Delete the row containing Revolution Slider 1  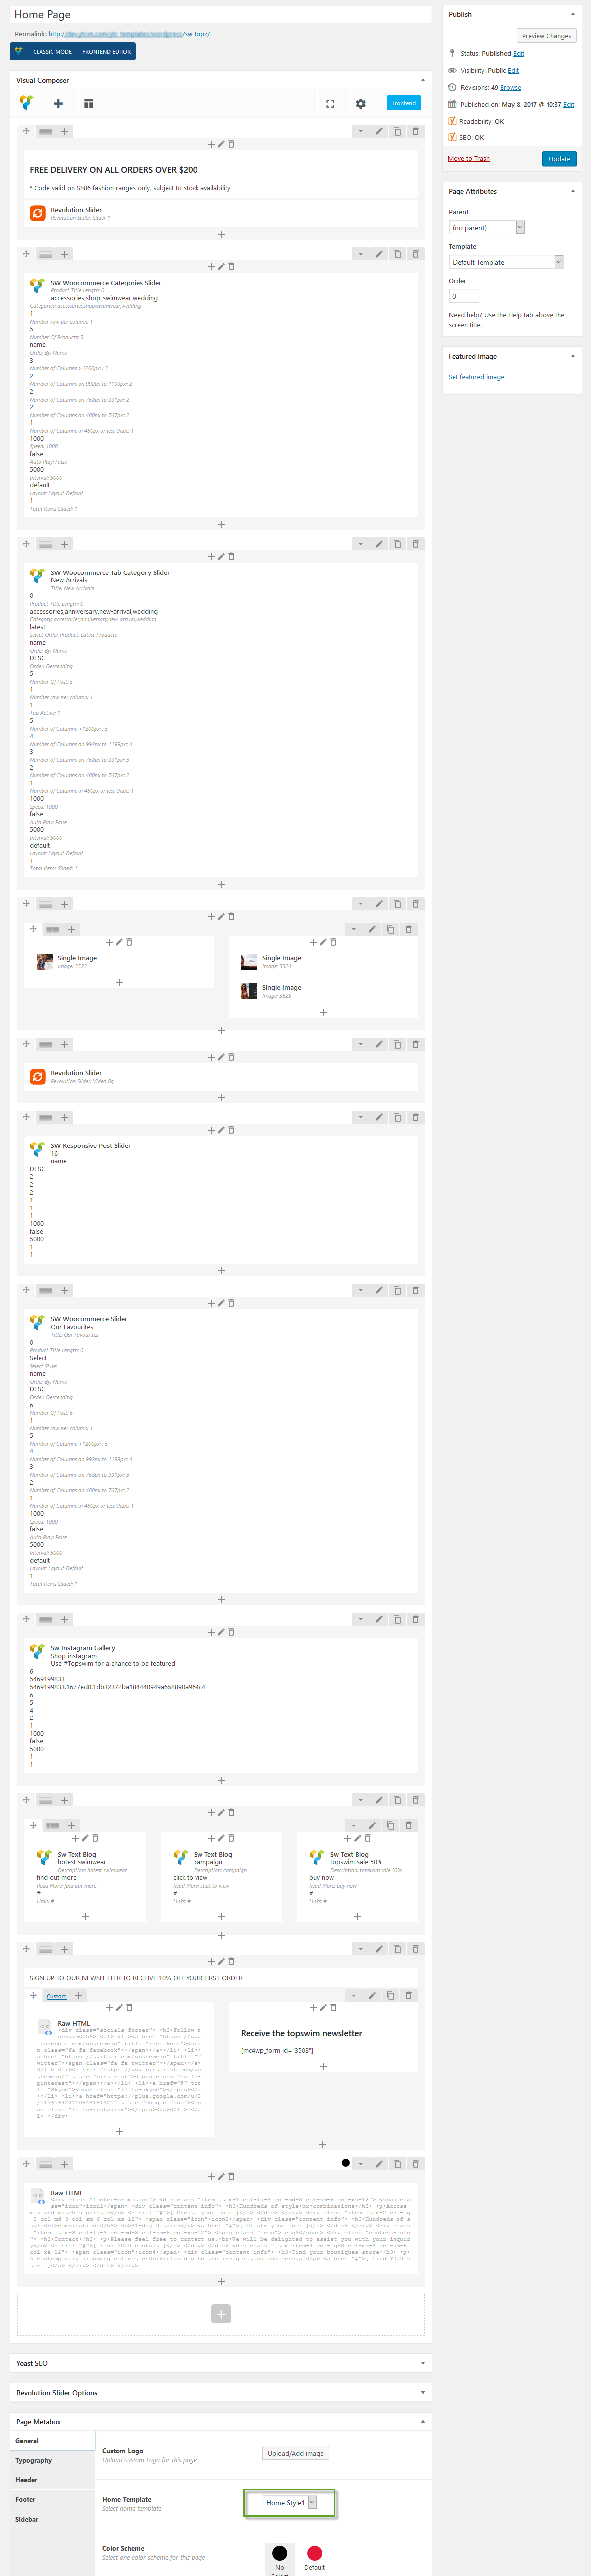coord(416,131)
